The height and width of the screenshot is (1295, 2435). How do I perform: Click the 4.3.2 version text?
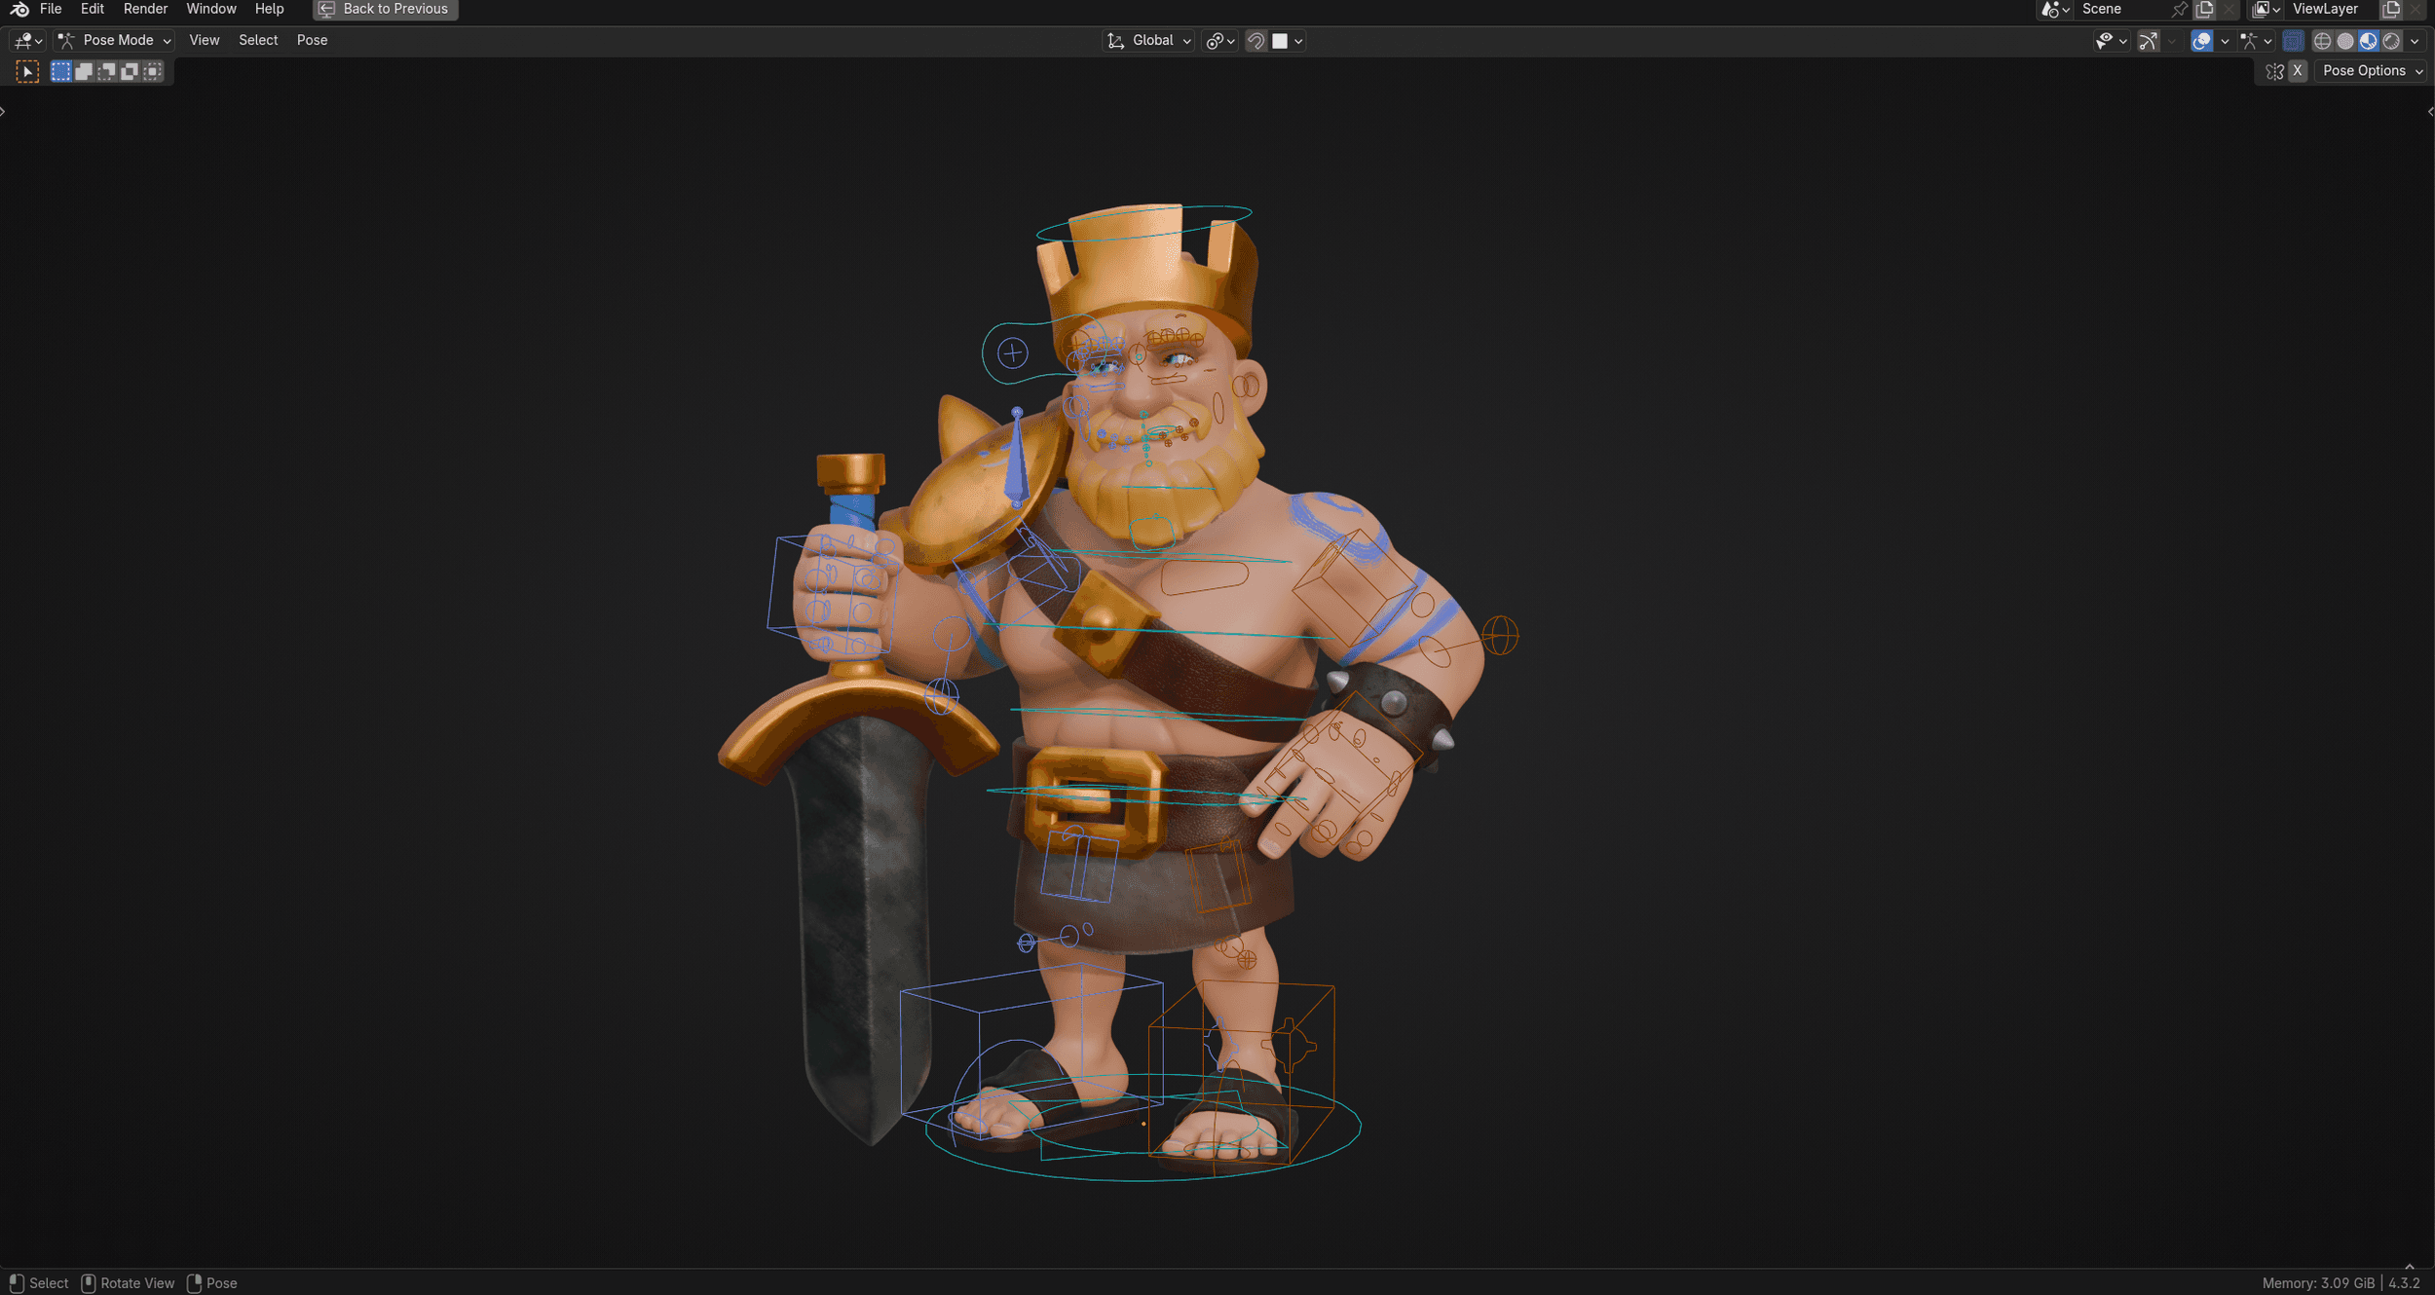tap(2404, 1283)
